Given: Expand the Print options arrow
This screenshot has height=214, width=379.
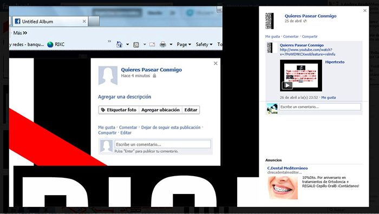Looking at the screenshot, I should point(171,44).
